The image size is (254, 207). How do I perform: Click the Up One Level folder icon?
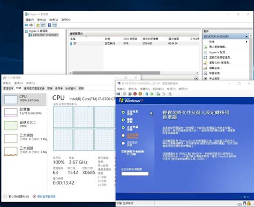(38, 25)
